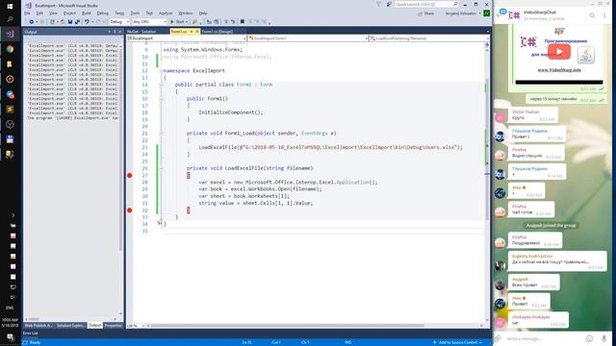
Task: Collapse the Form1 class block
Action: 161,85
